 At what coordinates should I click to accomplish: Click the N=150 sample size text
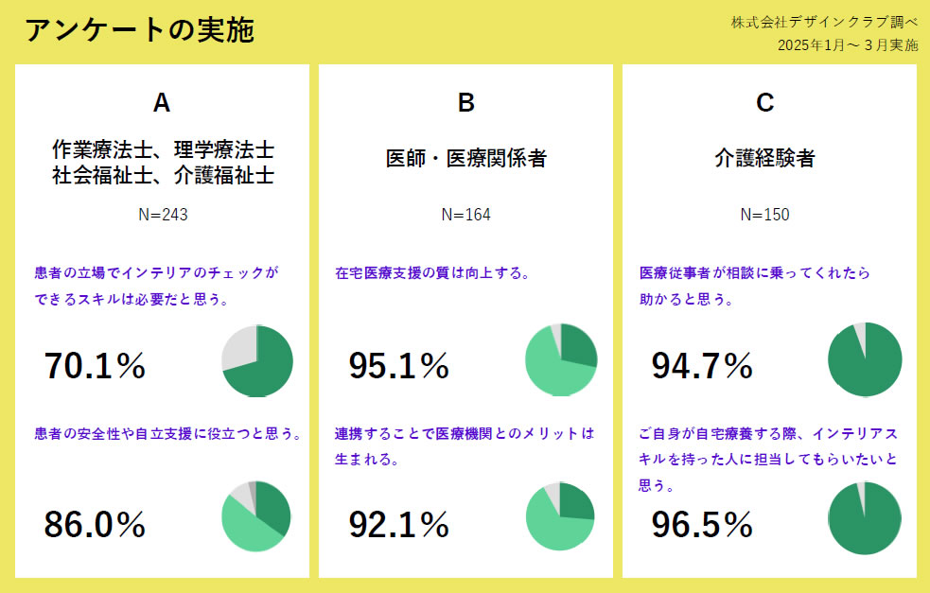[764, 215]
